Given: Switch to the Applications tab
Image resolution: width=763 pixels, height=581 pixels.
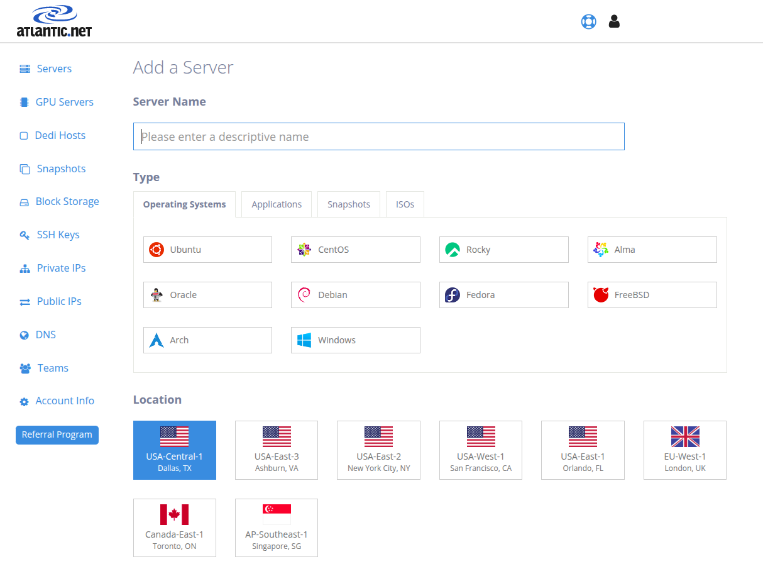Looking at the screenshot, I should tap(277, 204).
